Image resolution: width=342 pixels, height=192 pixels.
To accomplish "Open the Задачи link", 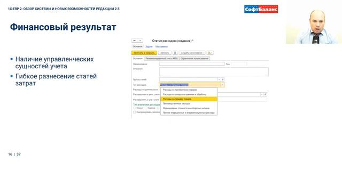I will (x=149, y=46).
